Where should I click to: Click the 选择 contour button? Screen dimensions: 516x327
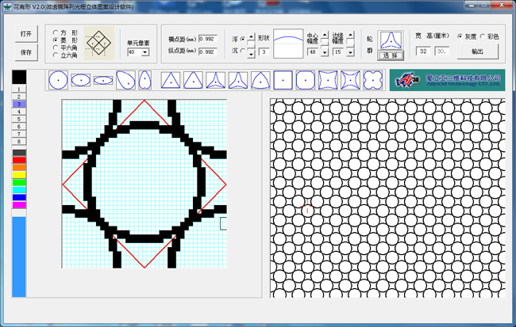tap(391, 56)
